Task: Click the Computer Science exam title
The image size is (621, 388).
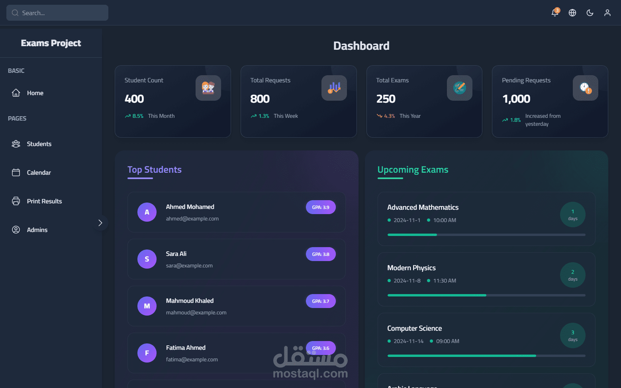Action: click(414, 328)
